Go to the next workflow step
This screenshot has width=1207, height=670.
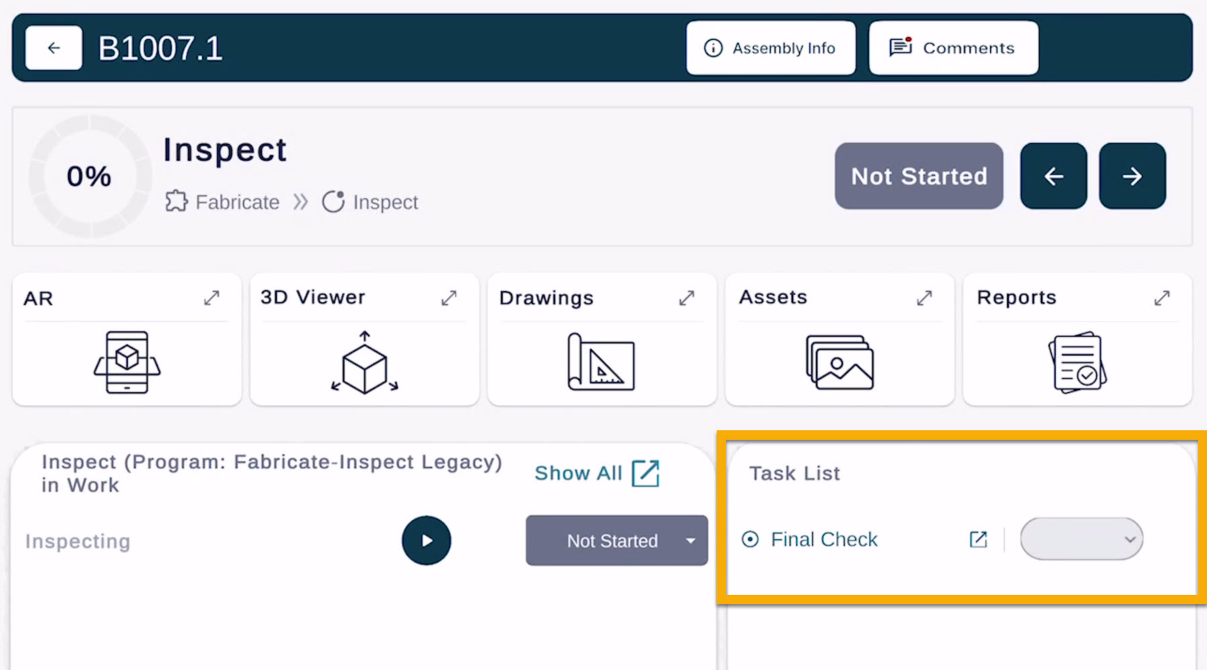[x=1132, y=176]
